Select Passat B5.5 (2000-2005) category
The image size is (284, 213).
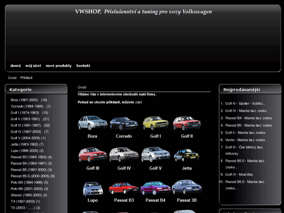[x=30, y=176]
